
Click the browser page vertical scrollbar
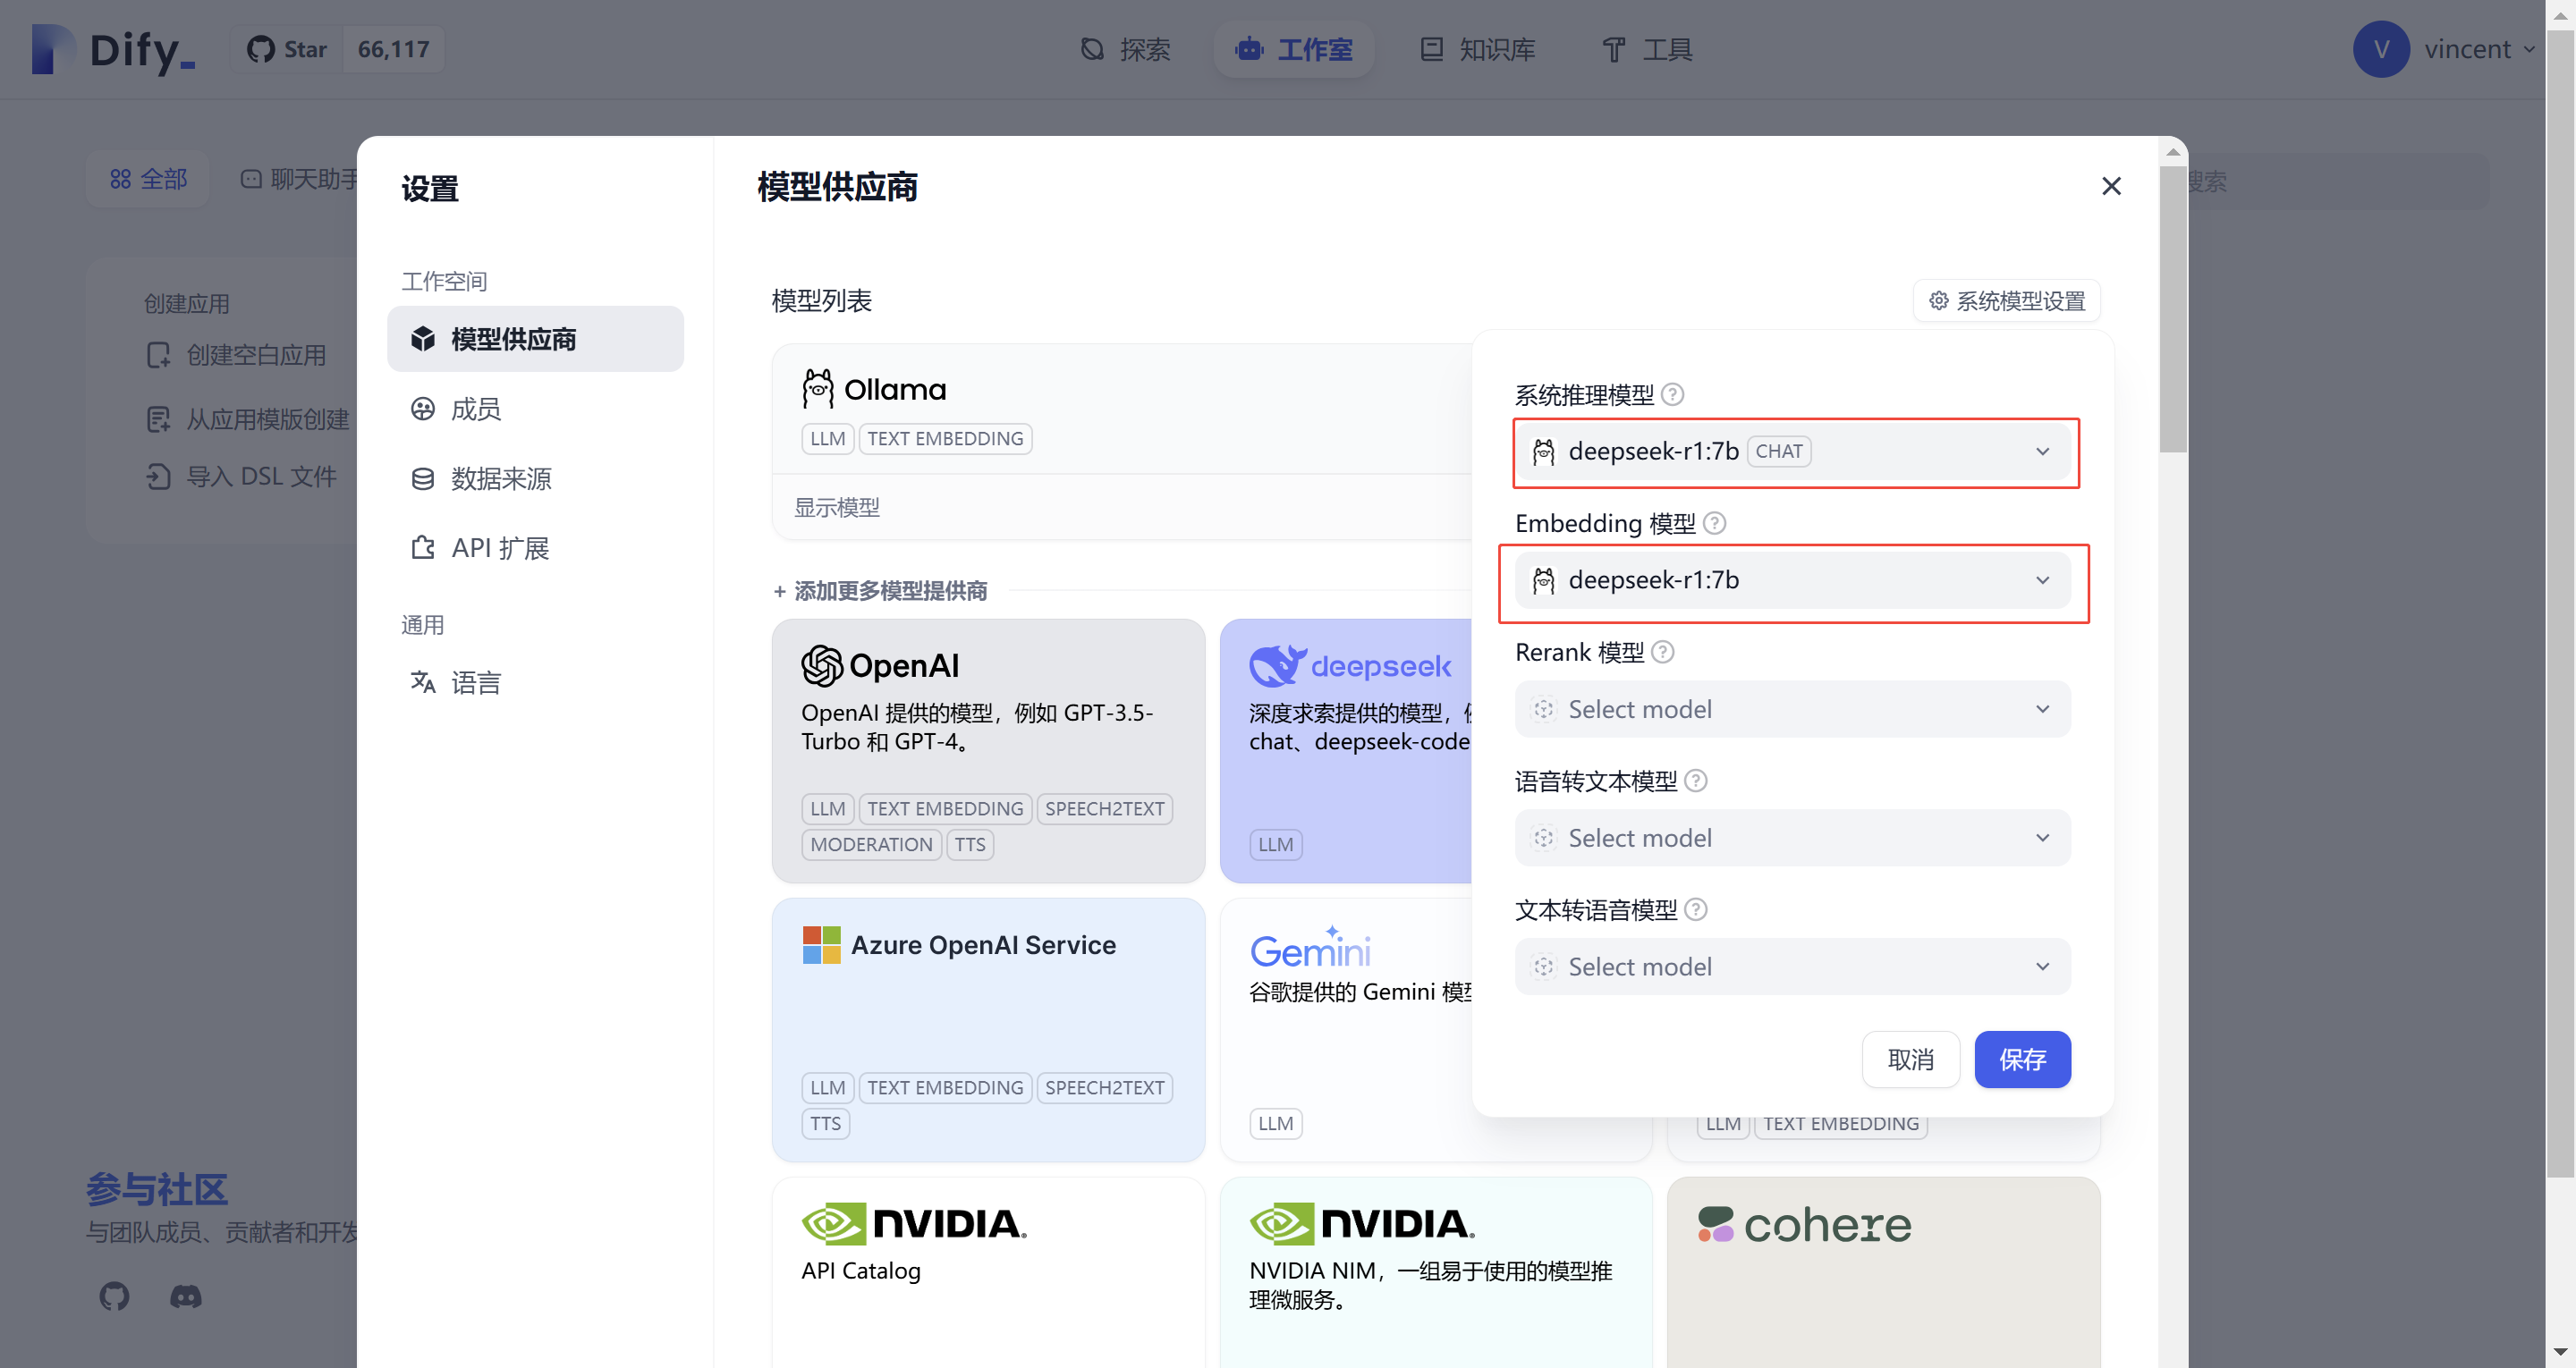(x=2559, y=604)
